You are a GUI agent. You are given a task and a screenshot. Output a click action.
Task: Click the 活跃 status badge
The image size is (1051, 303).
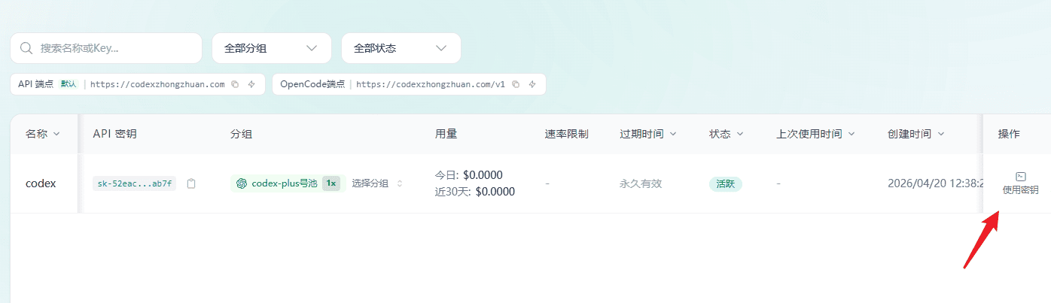pos(726,183)
